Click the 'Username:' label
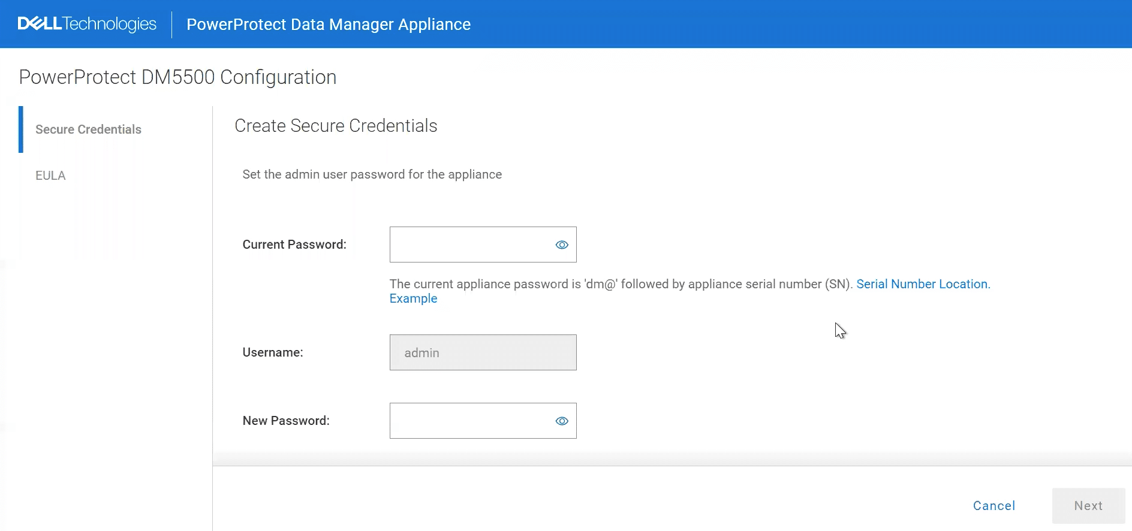Viewport: 1132px width, 531px height. click(x=273, y=352)
